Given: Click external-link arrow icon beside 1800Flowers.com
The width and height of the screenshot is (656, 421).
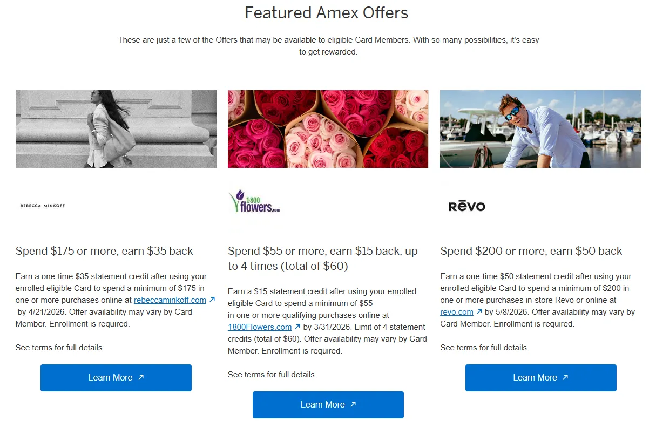Looking at the screenshot, I should pos(297,327).
